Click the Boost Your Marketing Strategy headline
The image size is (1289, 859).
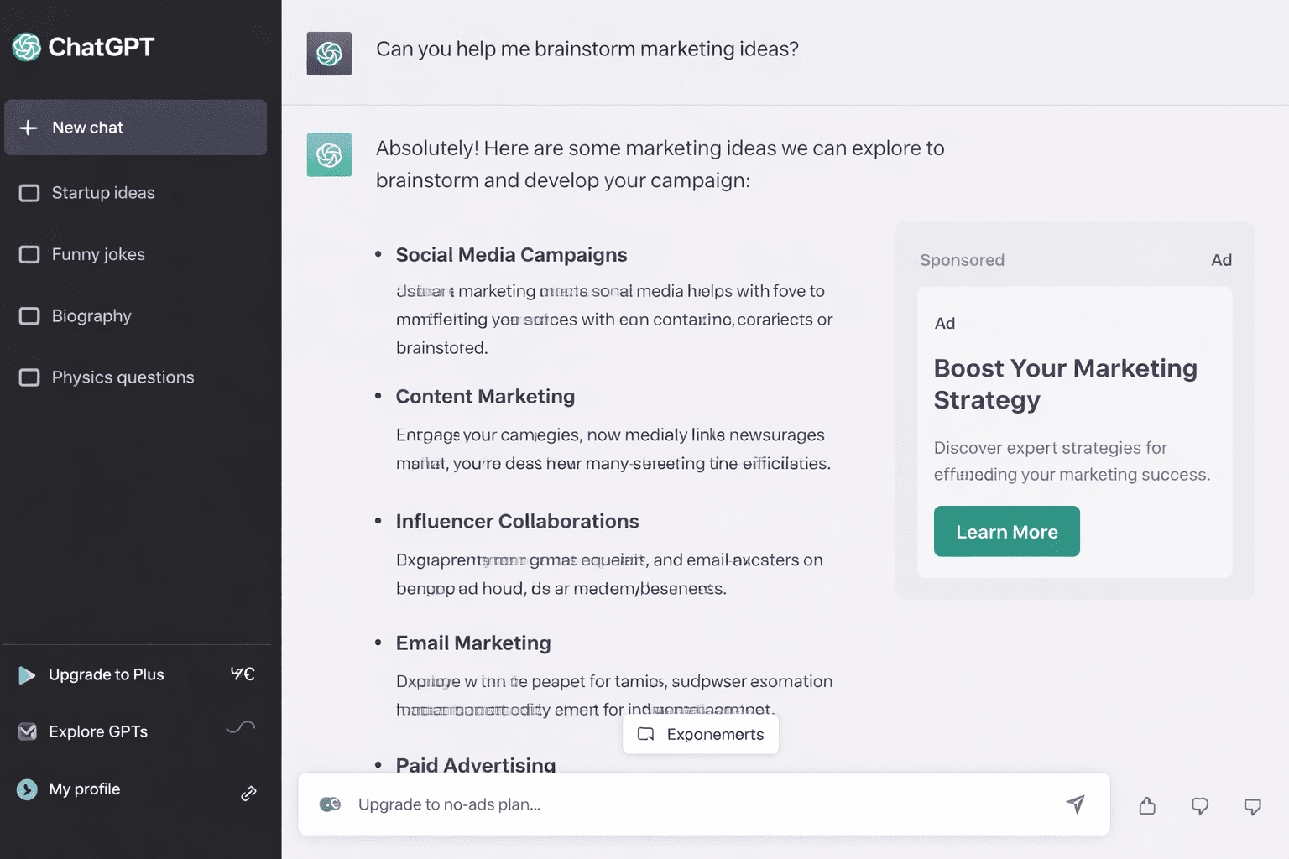[x=1065, y=384]
